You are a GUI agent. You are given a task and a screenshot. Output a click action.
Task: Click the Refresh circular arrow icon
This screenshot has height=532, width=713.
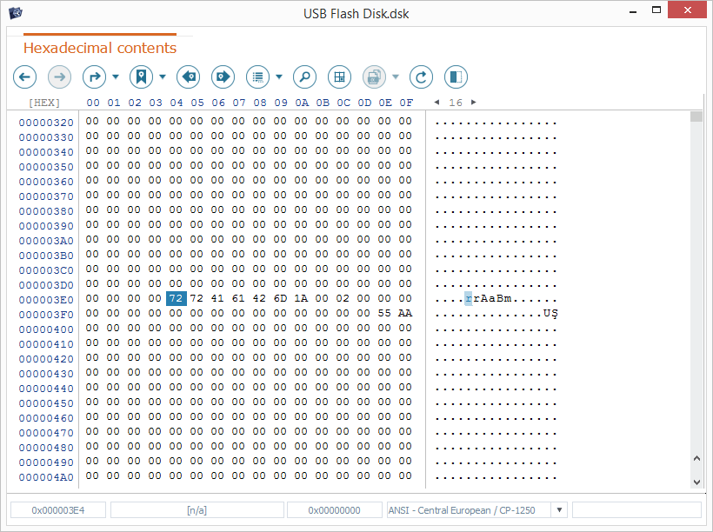pos(421,76)
